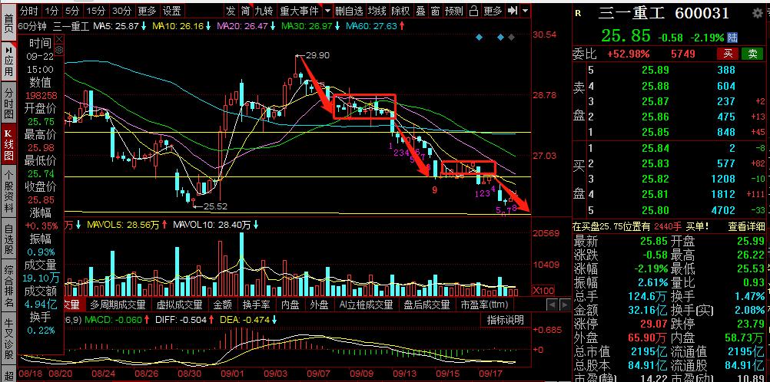Screen dimensions: 770x382
Task: Switch to 金额 indicator tab
Action: 223,305
